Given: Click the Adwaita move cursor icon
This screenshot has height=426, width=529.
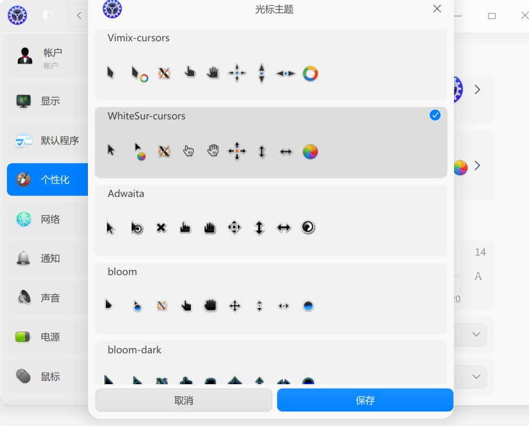Looking at the screenshot, I should [234, 227].
